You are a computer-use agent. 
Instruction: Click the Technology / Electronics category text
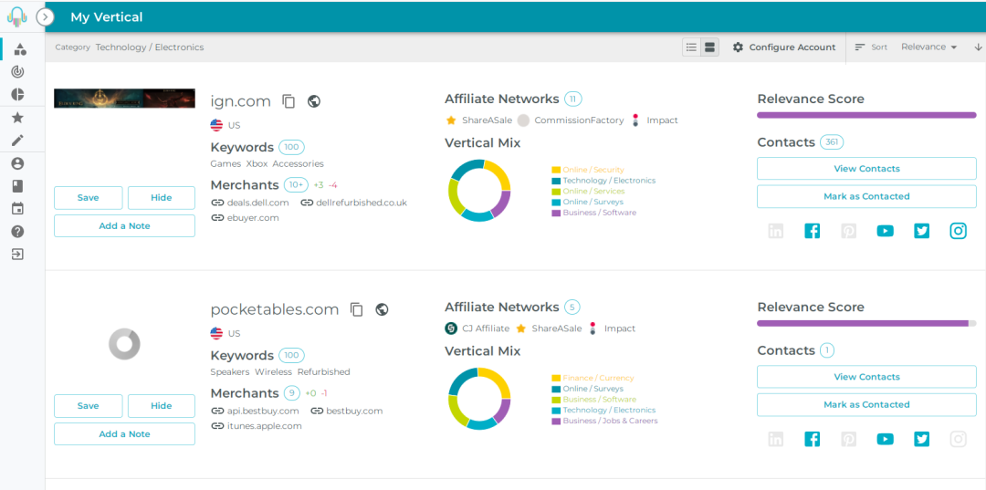(150, 47)
